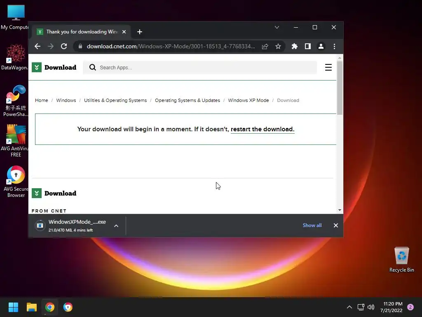Expand the download item options chevron

click(x=116, y=226)
